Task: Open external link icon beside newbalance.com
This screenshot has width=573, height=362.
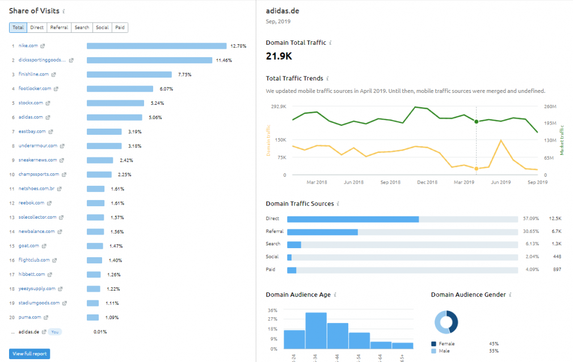Action: tap(60, 232)
